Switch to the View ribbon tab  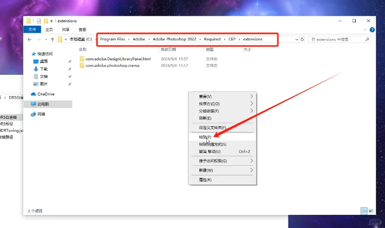click(82, 29)
